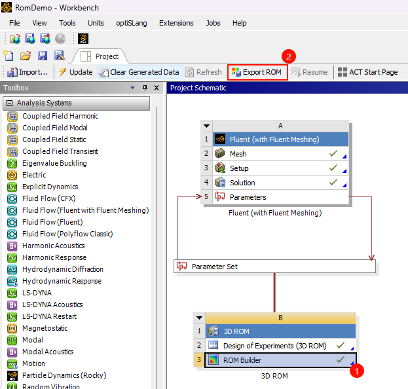The image size is (408, 389).
Task: Open the optiSLang toolbar icon
Action: coord(83,39)
